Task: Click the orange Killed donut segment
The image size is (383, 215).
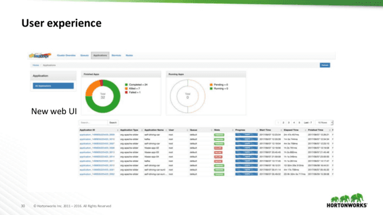Action: [91, 88]
